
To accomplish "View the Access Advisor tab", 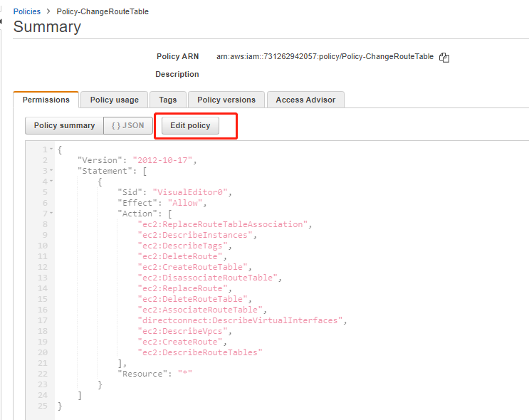I will point(305,100).
